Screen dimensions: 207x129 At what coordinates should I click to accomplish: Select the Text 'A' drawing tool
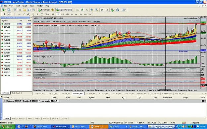pyautogui.click(x=37, y=14)
